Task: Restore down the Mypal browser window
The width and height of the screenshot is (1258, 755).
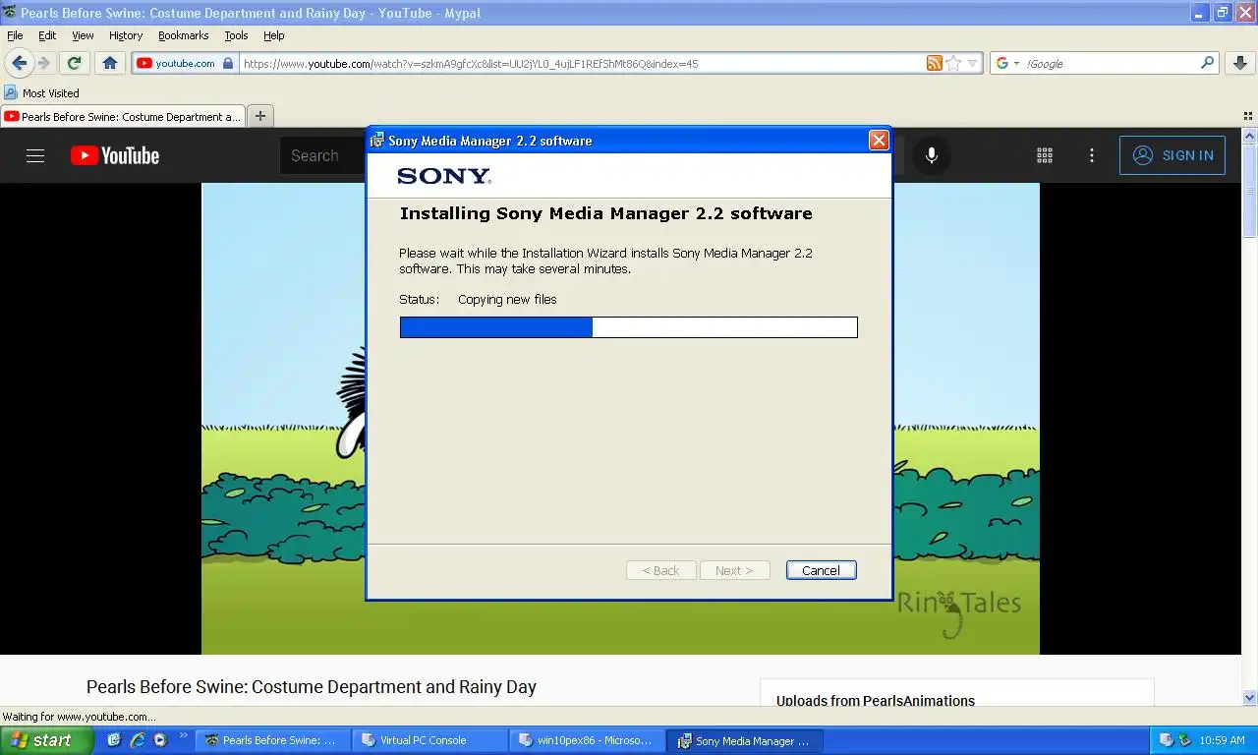Action: click(1222, 13)
